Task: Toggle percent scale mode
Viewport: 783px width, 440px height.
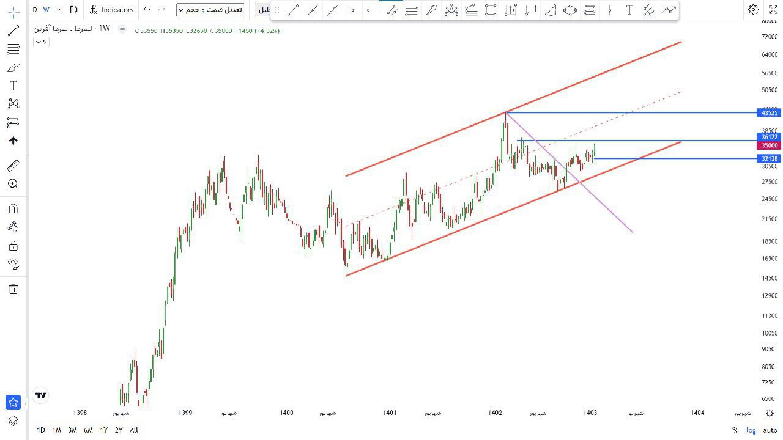Action: tap(735, 430)
